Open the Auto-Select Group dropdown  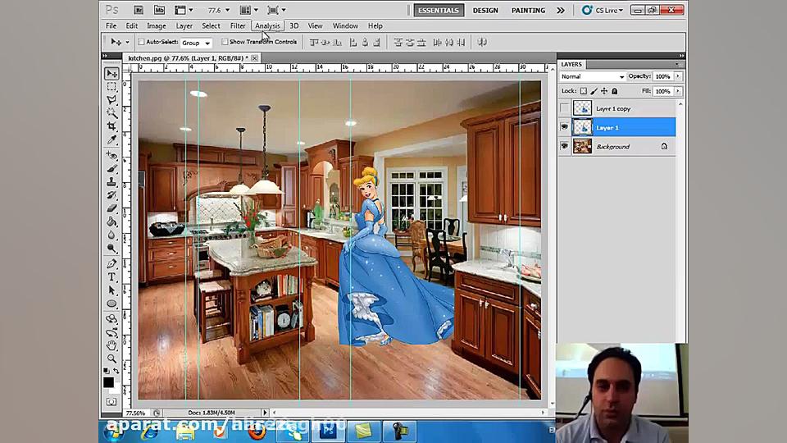pos(196,43)
